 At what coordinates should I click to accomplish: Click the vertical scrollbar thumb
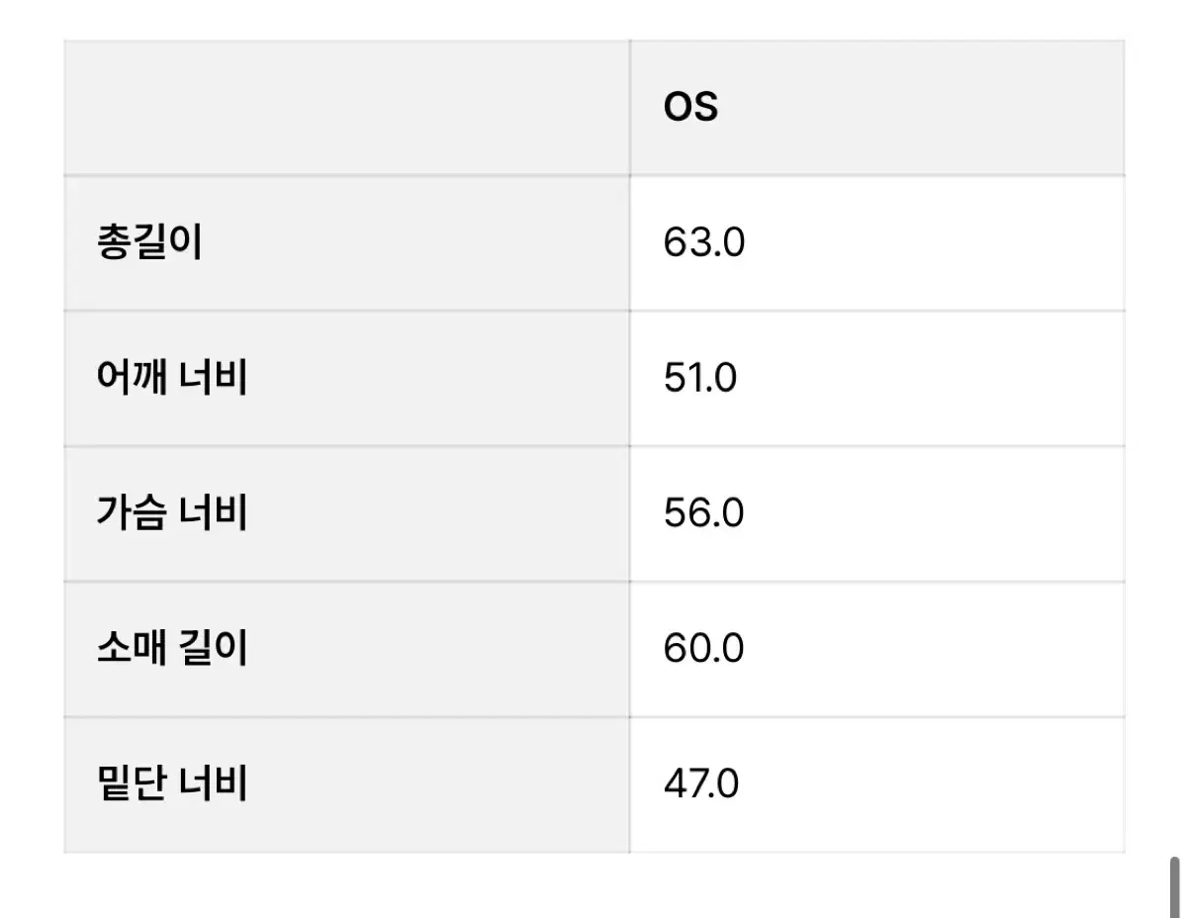coord(1175,886)
